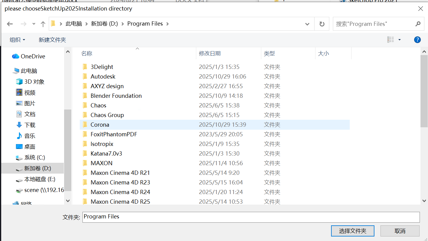428x241 pixels.
Task: Click the 新建文件夹 button
Action: point(52,40)
